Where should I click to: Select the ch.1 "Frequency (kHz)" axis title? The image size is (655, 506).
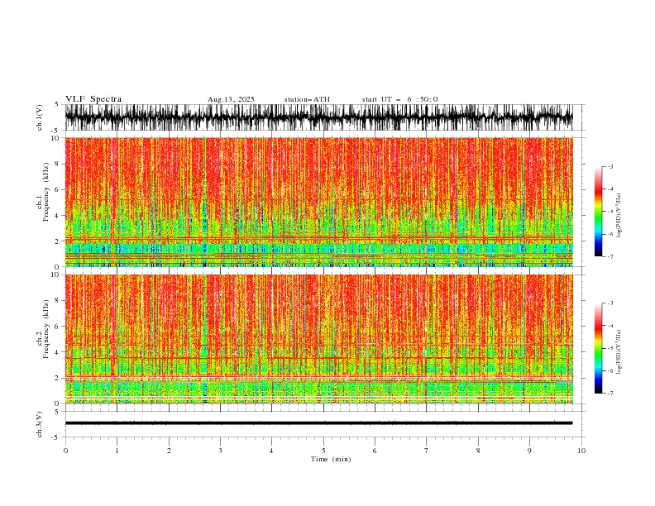pos(45,192)
